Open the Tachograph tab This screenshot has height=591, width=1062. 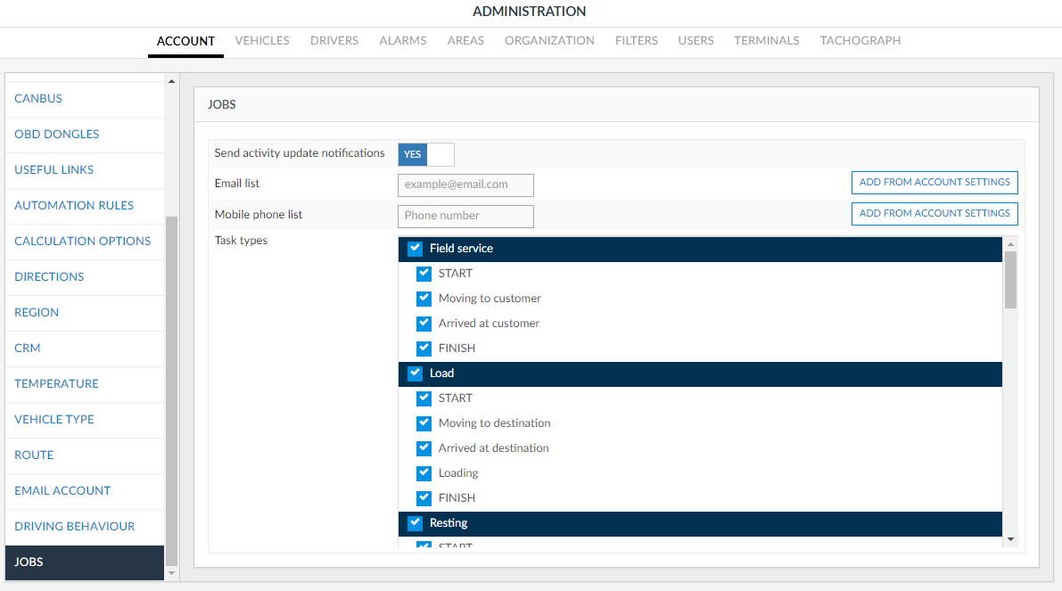pos(860,41)
